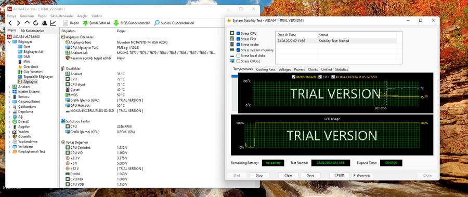Open the user profile toolbar icon
Viewport: 468px width, 197px height.
(x=44, y=23)
